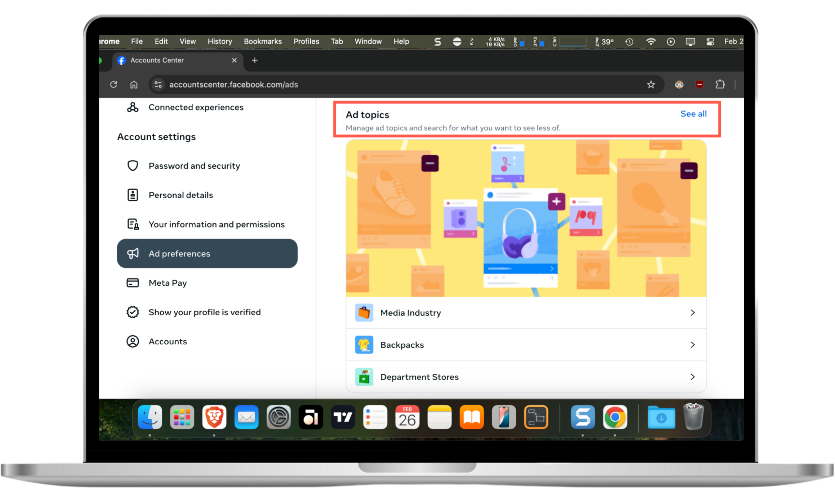Open the Bookmarks menu
Viewport: 835px width, 501px height.
[263, 41]
